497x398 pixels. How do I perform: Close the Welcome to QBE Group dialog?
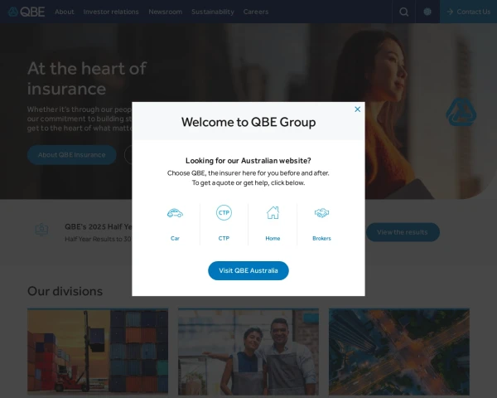click(357, 109)
